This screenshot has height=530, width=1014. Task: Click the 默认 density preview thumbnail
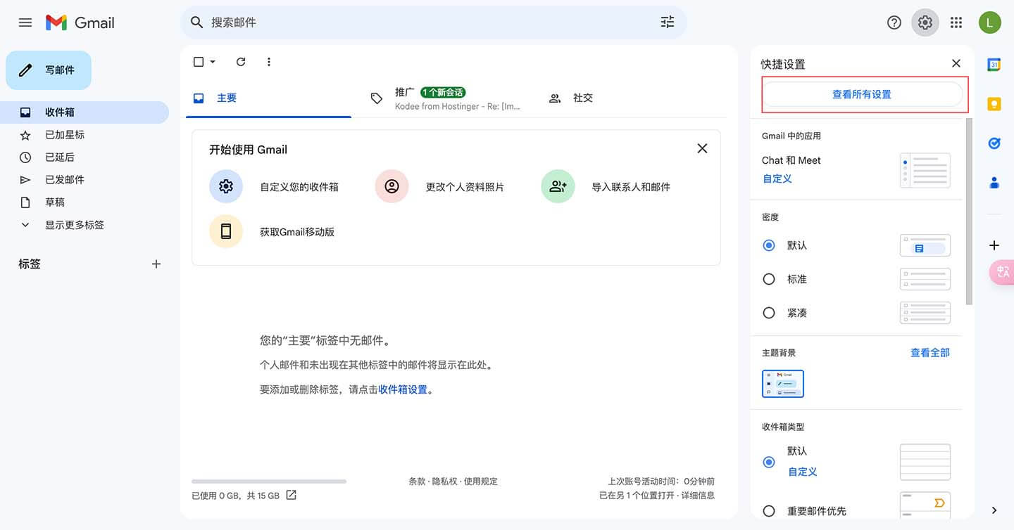coord(925,245)
